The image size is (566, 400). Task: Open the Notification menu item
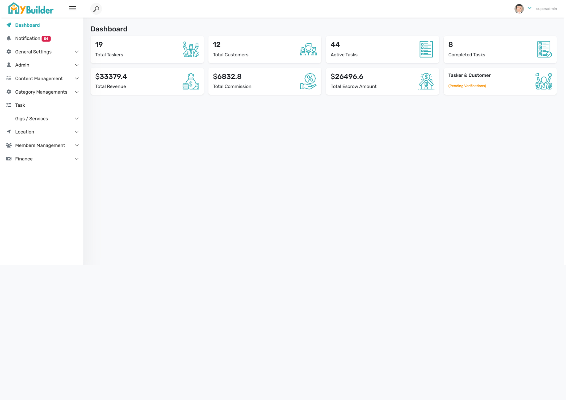[x=28, y=38]
